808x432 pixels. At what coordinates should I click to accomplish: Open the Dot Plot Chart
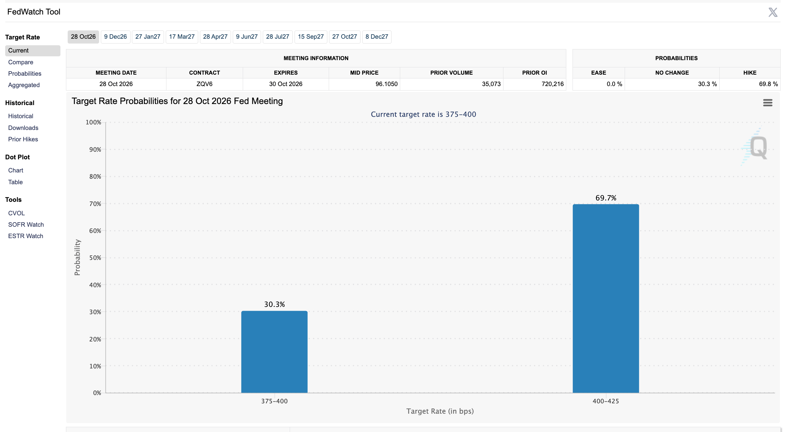coord(16,170)
